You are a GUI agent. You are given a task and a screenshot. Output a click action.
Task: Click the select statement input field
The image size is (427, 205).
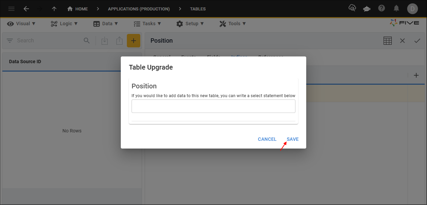[x=213, y=106]
